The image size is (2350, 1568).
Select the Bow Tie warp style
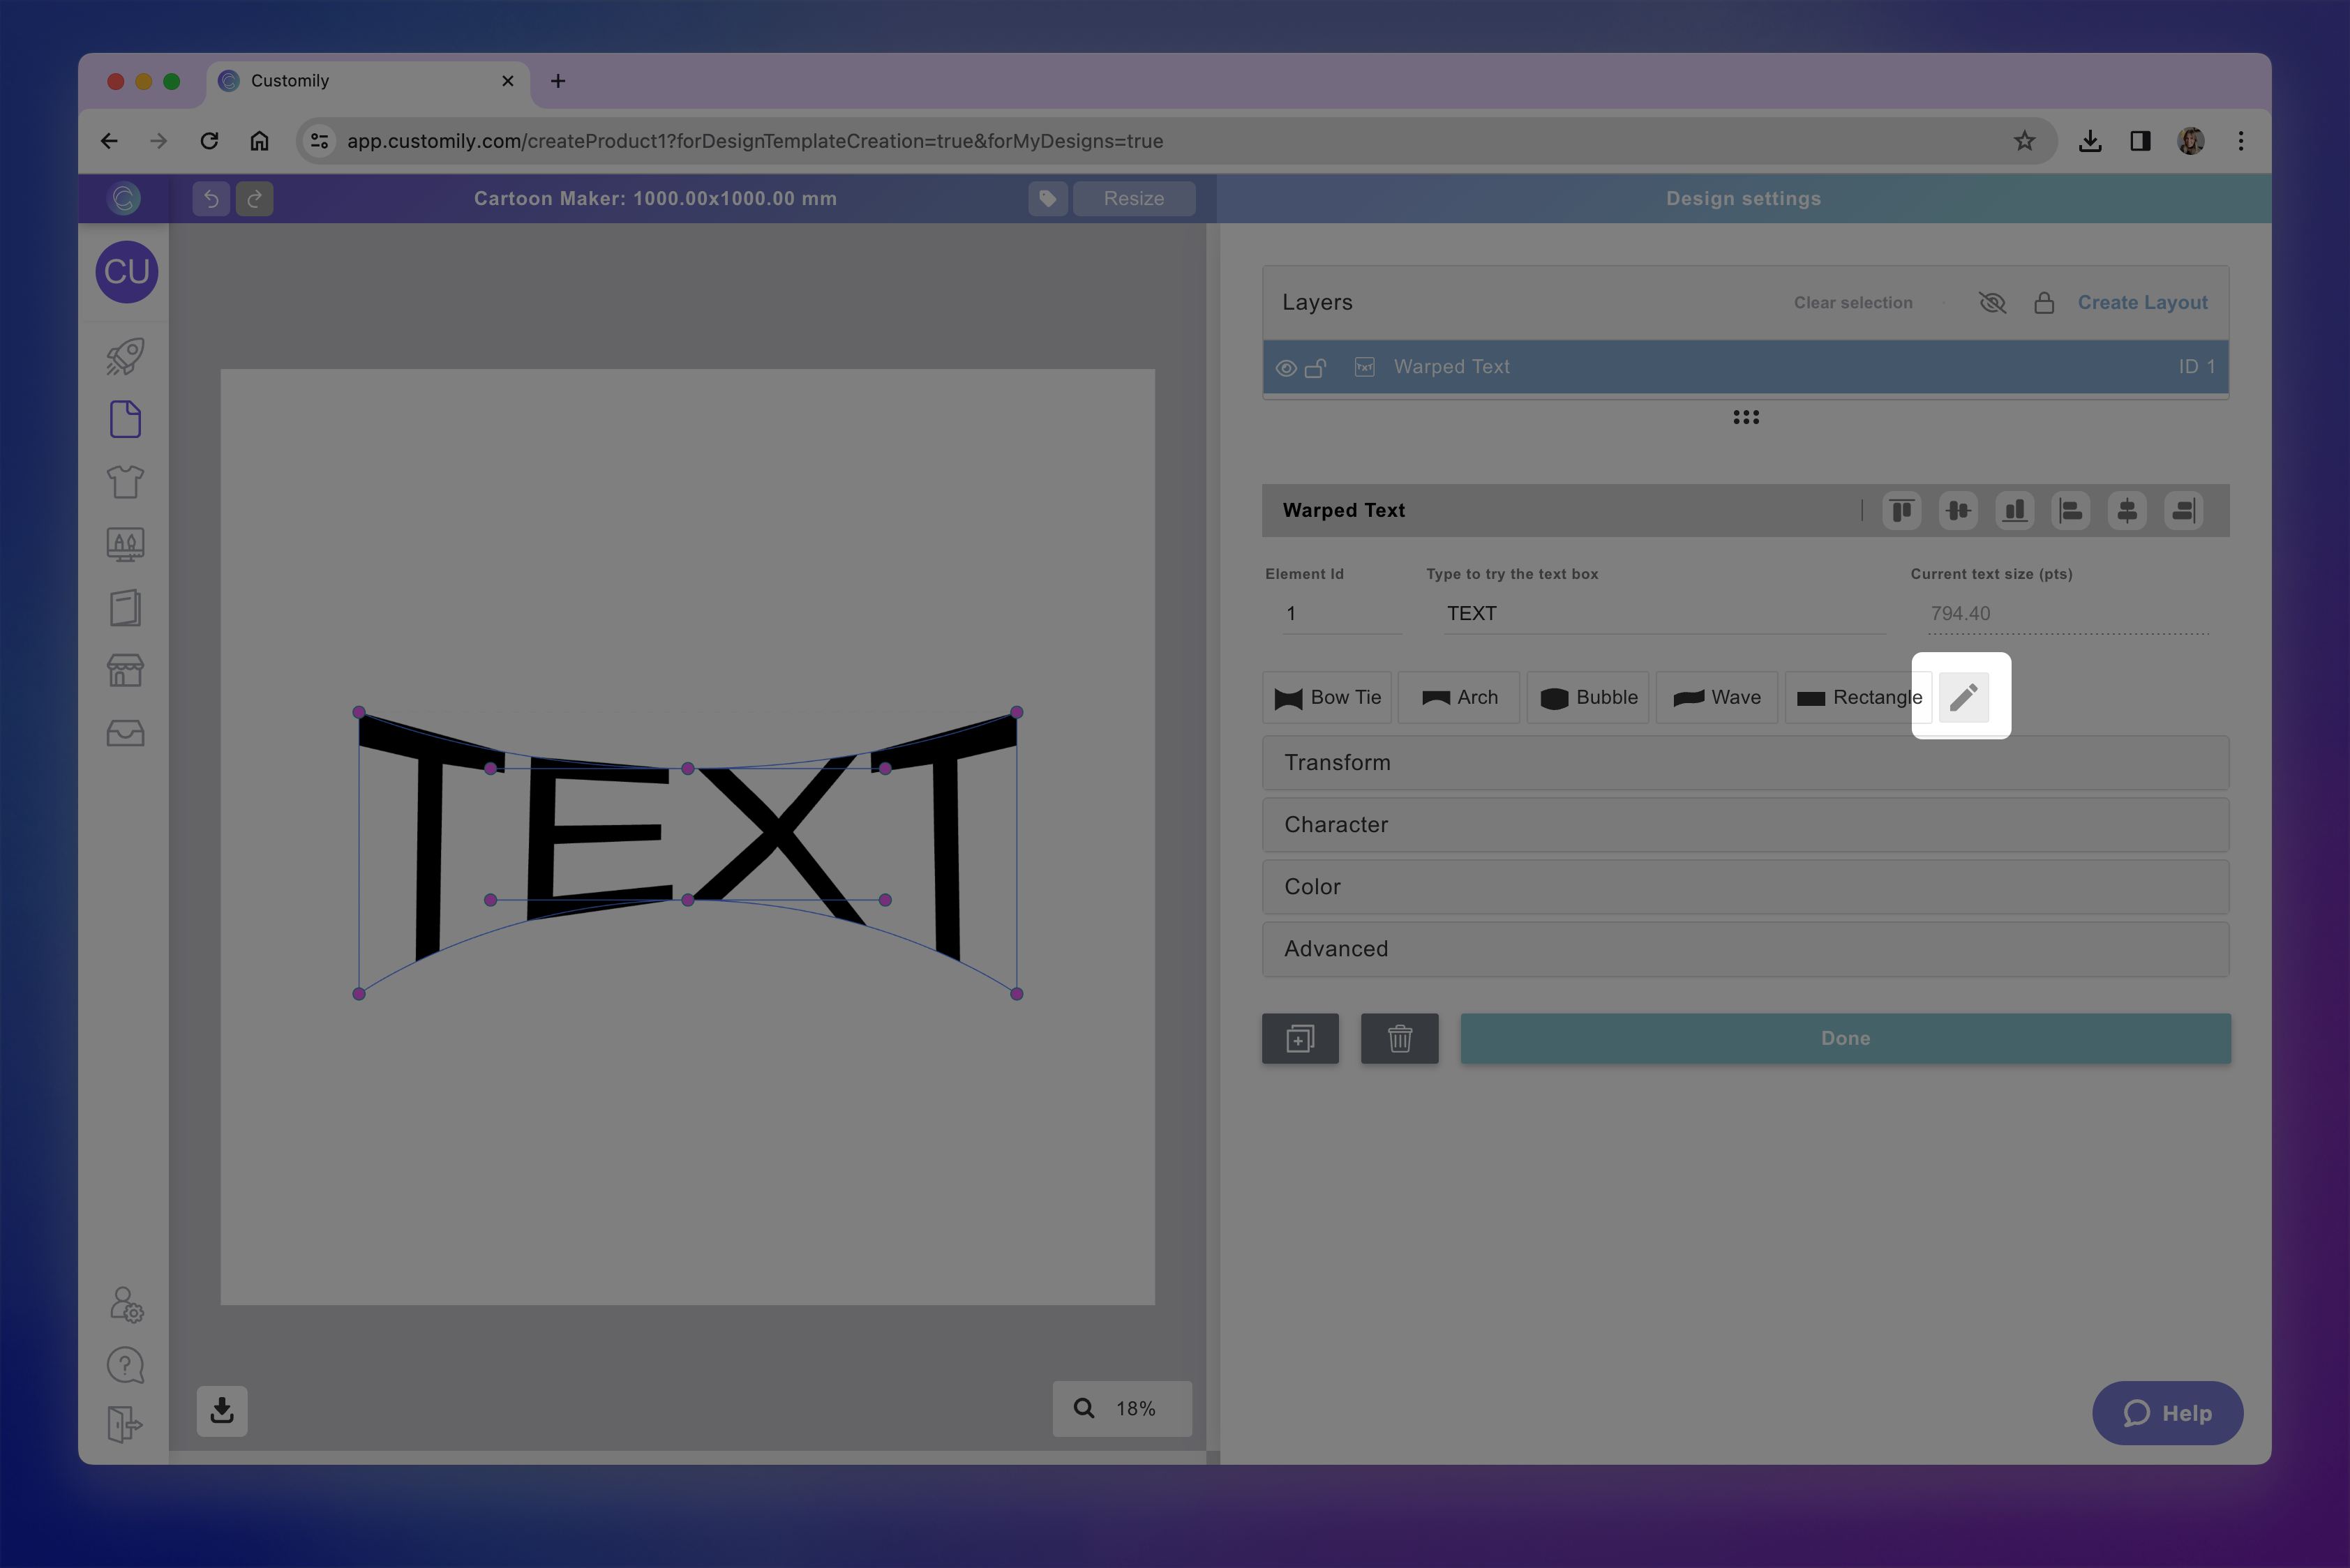pyautogui.click(x=1326, y=697)
